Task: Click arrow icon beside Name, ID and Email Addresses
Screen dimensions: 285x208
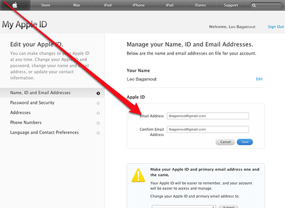Action: [x=98, y=93]
